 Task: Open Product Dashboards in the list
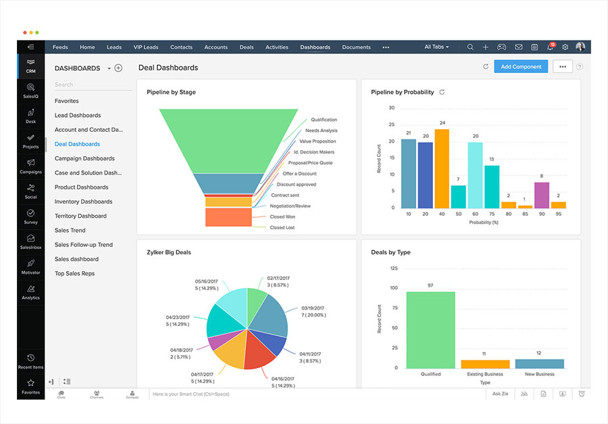tap(82, 187)
